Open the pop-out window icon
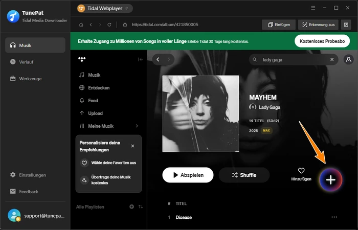 [346, 25]
